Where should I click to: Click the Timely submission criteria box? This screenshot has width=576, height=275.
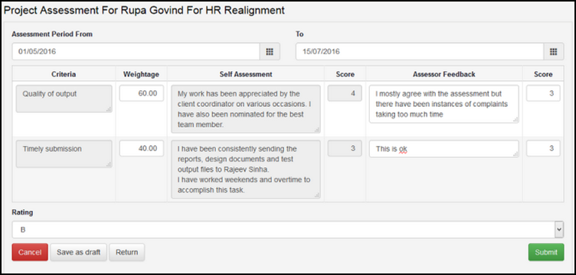(64, 154)
